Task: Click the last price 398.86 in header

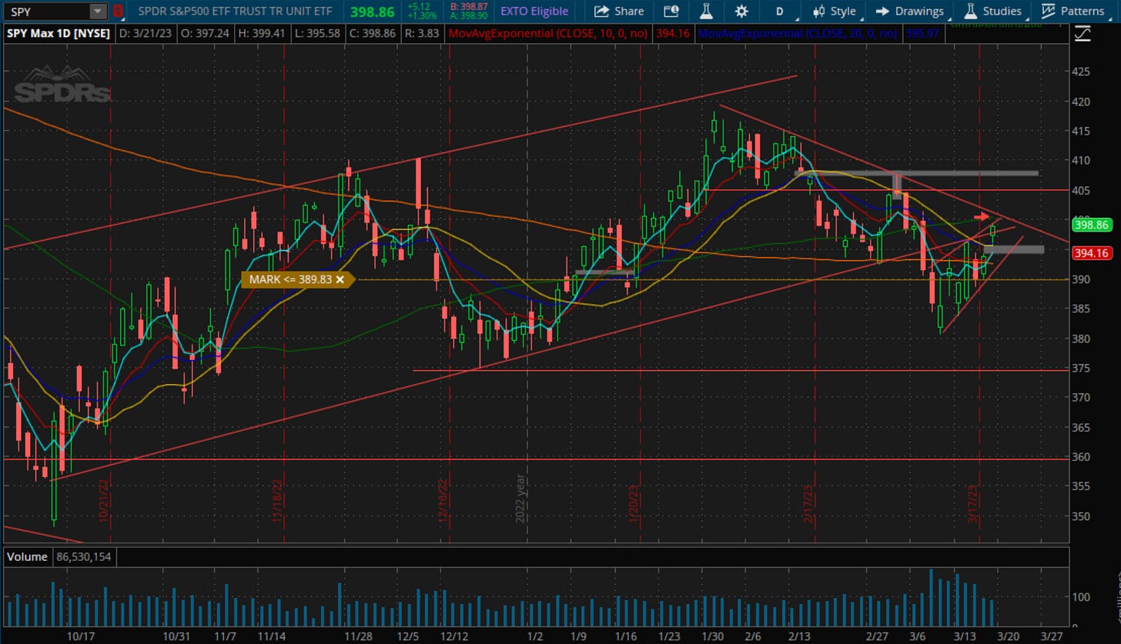Action: click(372, 12)
